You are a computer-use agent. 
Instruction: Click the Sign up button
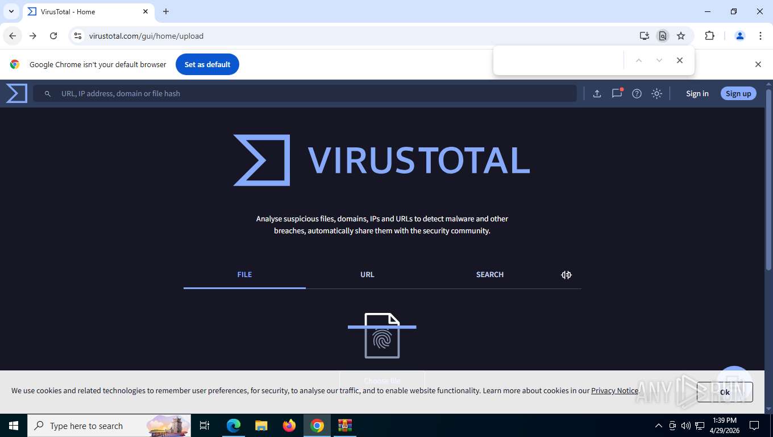coord(738,94)
